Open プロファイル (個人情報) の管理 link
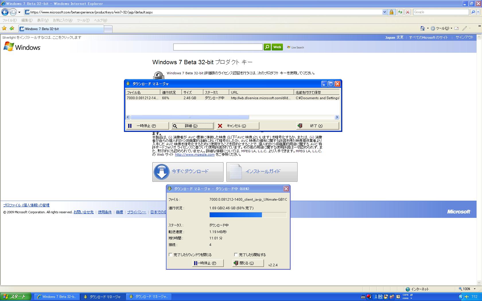The width and height of the screenshot is (482, 301). [26, 205]
